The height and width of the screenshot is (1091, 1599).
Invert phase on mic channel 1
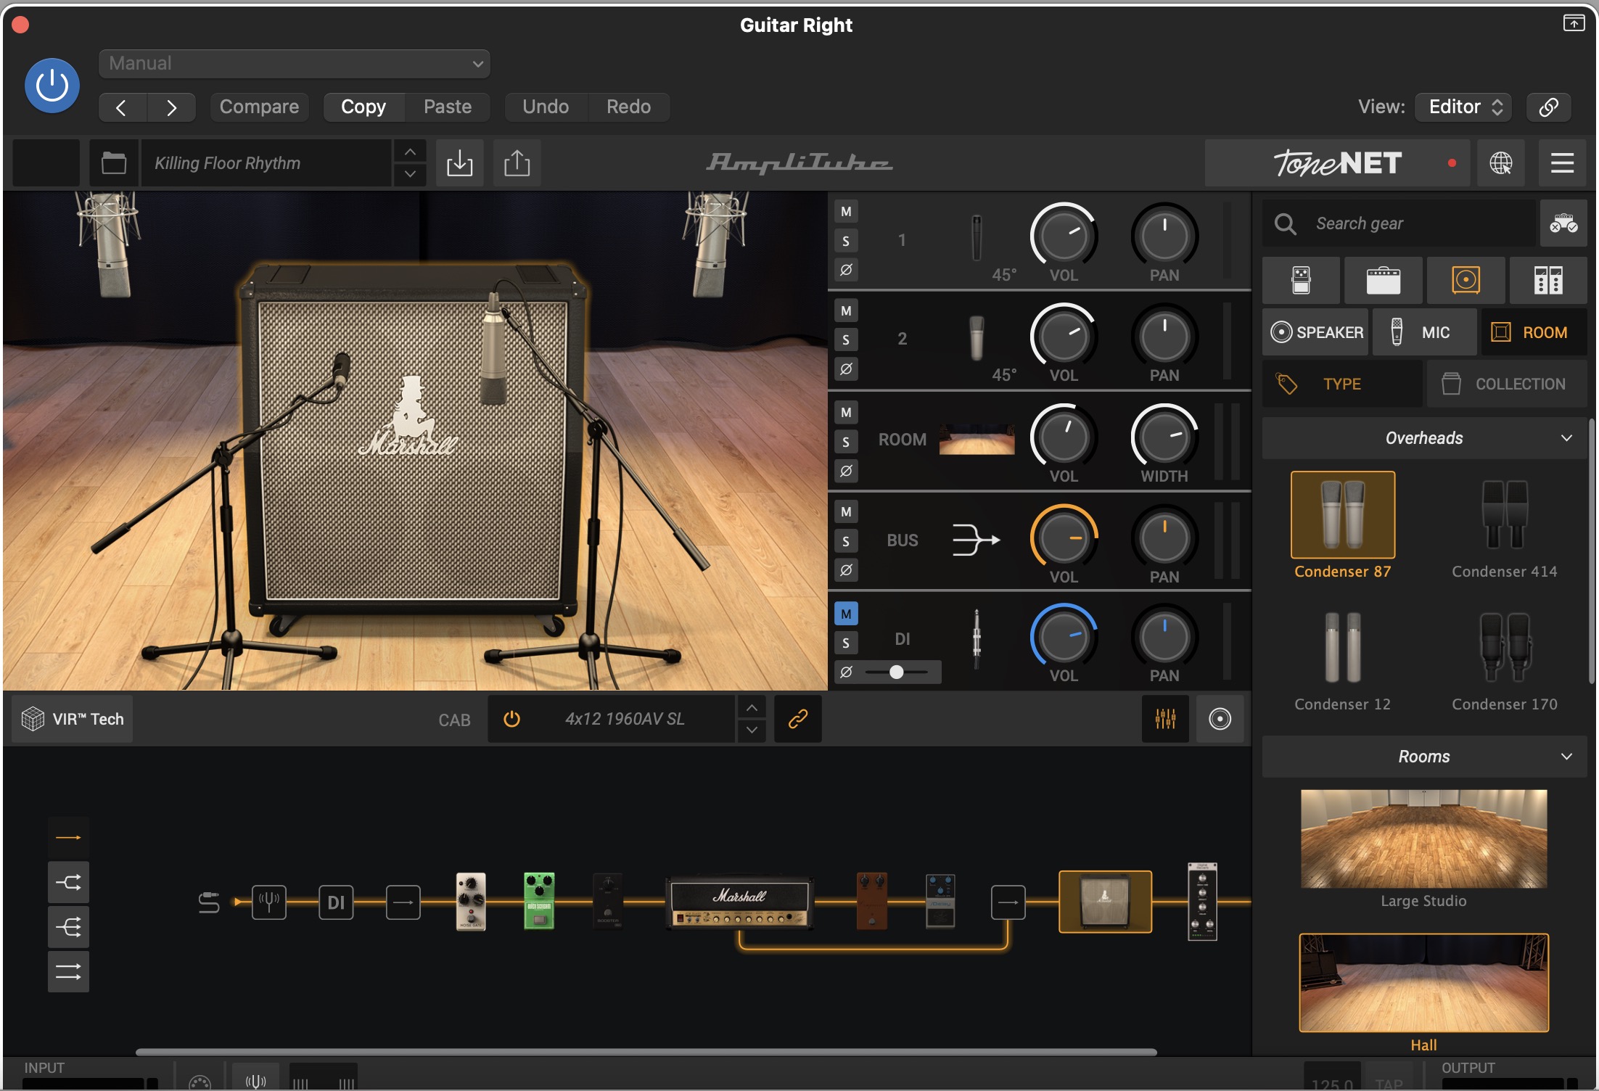[x=846, y=270]
